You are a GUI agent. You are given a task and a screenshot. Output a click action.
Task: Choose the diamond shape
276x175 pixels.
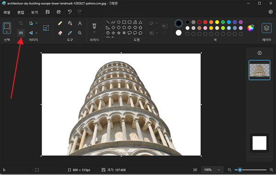click(113, 28)
